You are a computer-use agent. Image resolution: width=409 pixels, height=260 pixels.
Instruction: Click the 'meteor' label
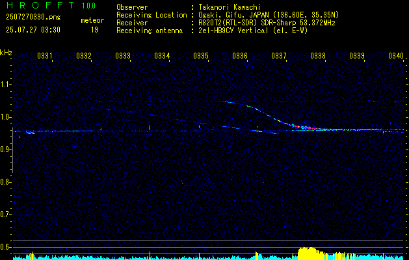[x=92, y=20]
